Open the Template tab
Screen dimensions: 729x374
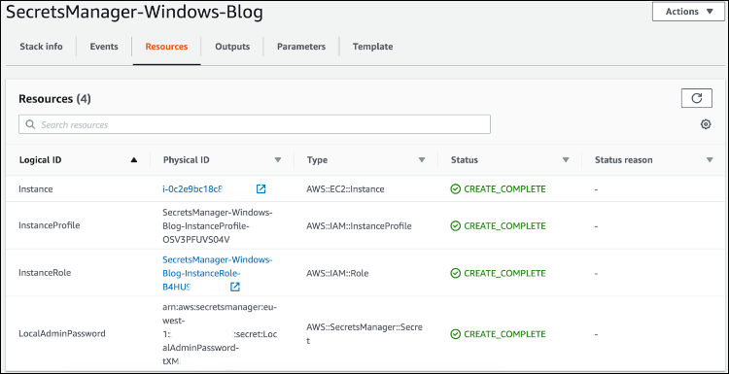coord(373,47)
